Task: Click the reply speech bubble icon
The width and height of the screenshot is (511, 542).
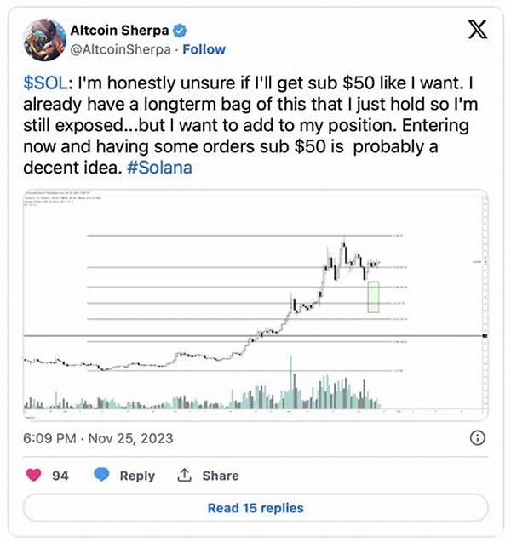Action: click(101, 476)
